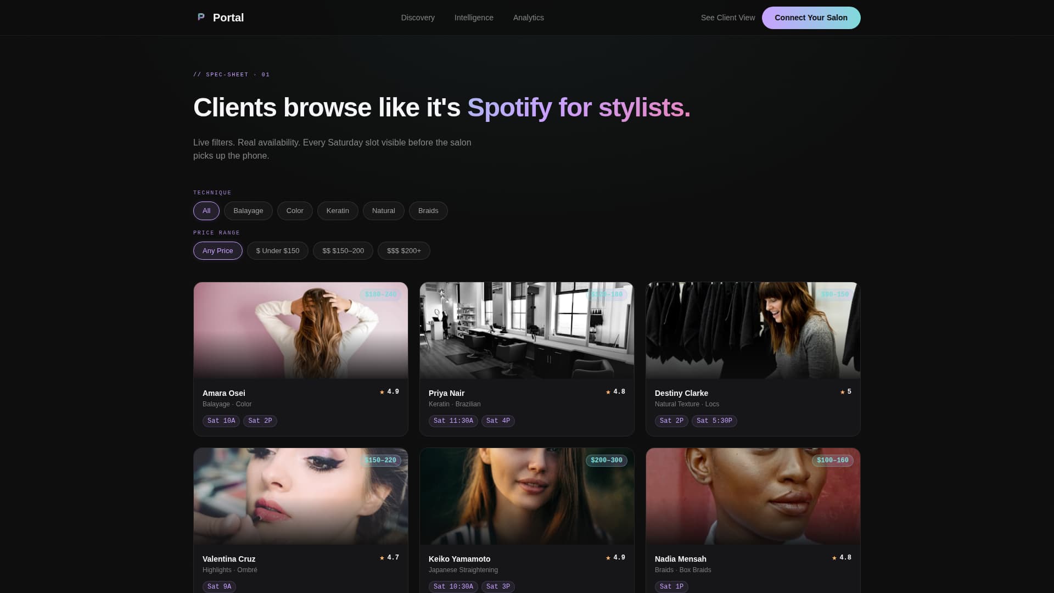Click the $200–300 price badge
The width and height of the screenshot is (1054, 593).
coord(607,461)
